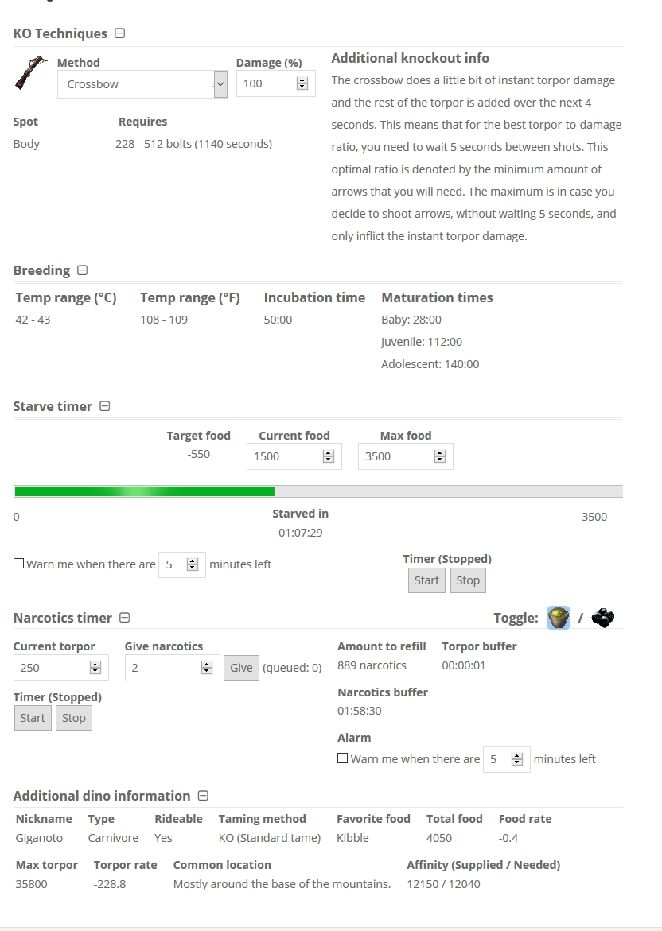
Task: Collapse Additional dino information section
Action: [x=203, y=796]
